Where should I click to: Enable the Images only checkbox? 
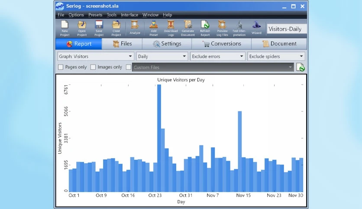coord(93,67)
